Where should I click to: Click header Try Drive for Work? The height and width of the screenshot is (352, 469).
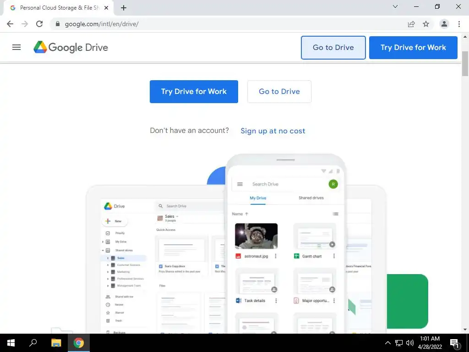413,48
